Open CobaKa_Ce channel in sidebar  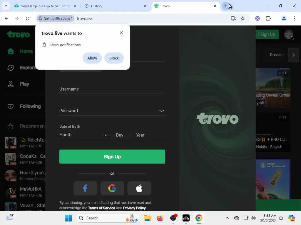point(25,159)
